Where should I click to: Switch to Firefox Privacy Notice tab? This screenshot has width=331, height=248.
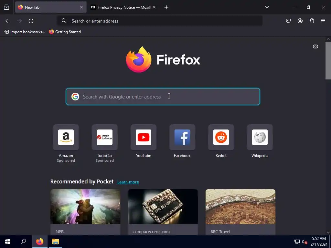point(123,7)
